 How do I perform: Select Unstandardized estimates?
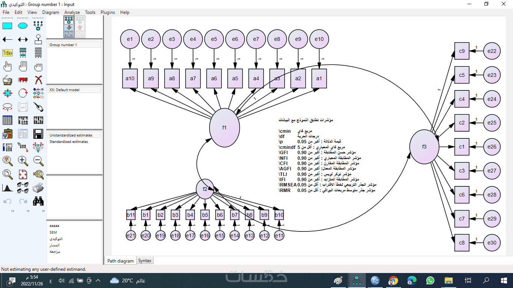point(75,135)
